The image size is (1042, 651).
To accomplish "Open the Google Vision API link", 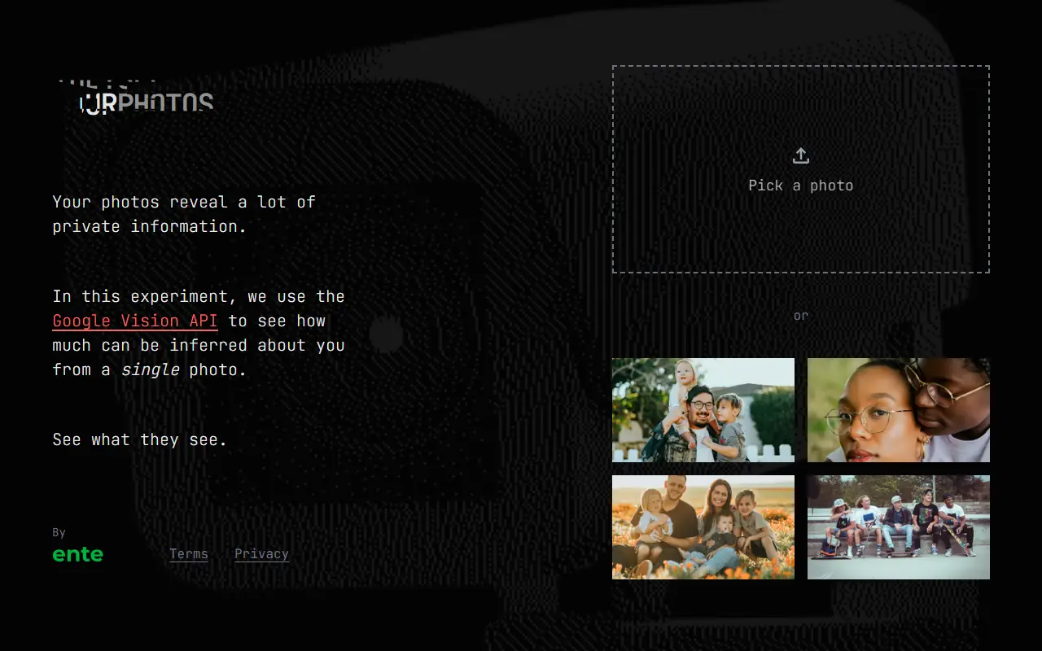I will coord(135,321).
